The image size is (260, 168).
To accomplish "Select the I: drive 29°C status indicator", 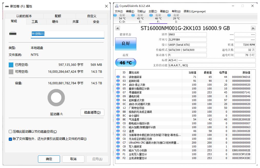I will (169, 15).
